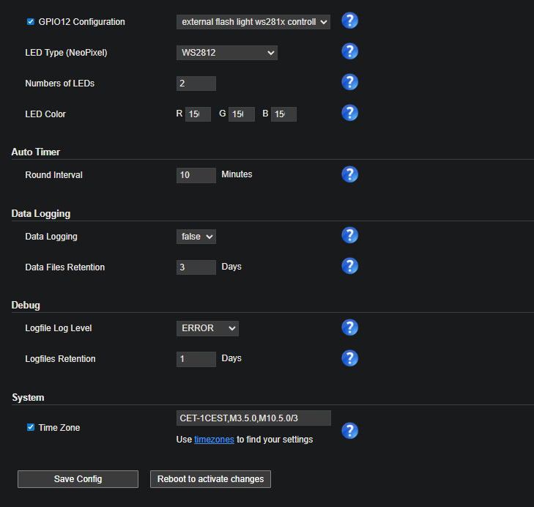Expand the GPIO12 Configuration dropdown
Image resolution: width=534 pixels, height=507 pixels.
click(253, 22)
